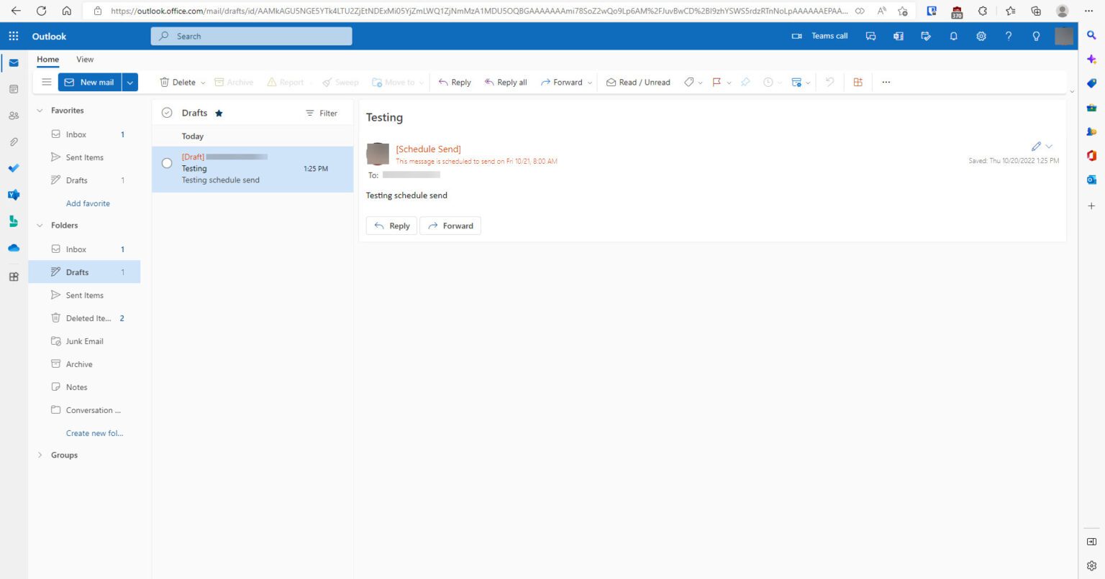This screenshot has height=579, width=1105.
Task: Click the Search box in the header
Action: (250, 36)
